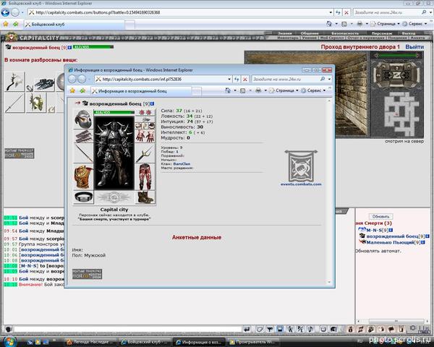Refresh the popup window page

[x=237, y=79]
